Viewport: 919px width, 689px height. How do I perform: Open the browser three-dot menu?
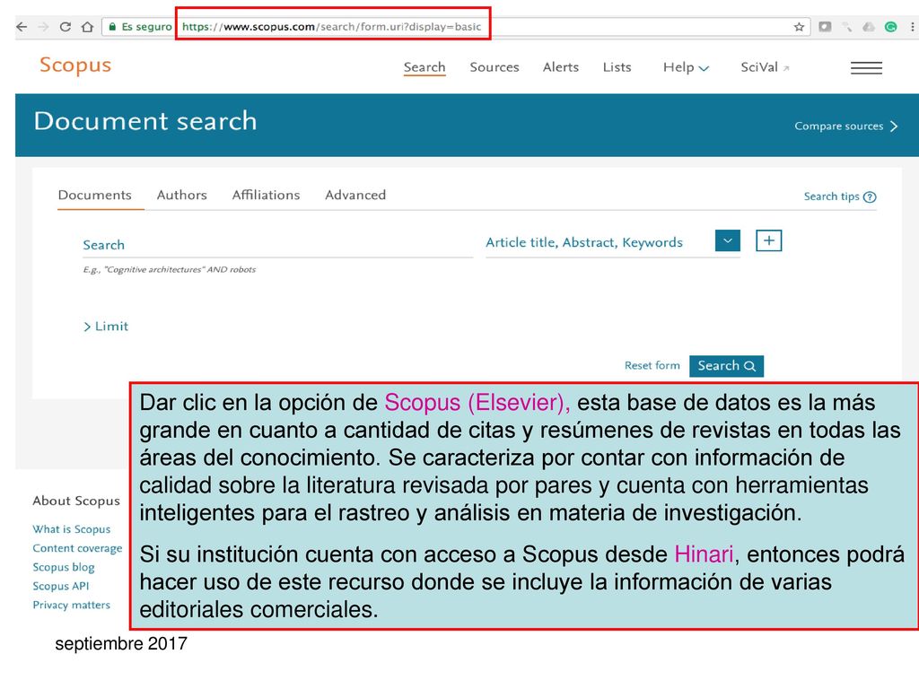(912, 27)
